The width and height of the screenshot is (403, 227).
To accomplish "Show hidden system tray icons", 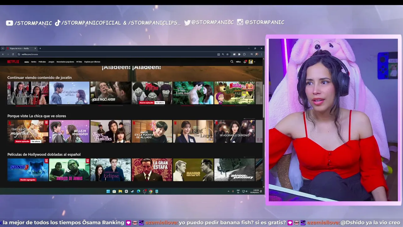I will [229, 191].
